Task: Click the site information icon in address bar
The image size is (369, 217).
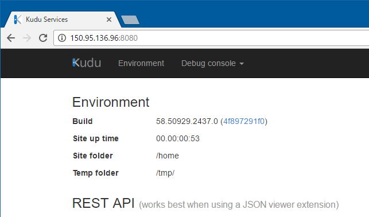Action: 62,38
